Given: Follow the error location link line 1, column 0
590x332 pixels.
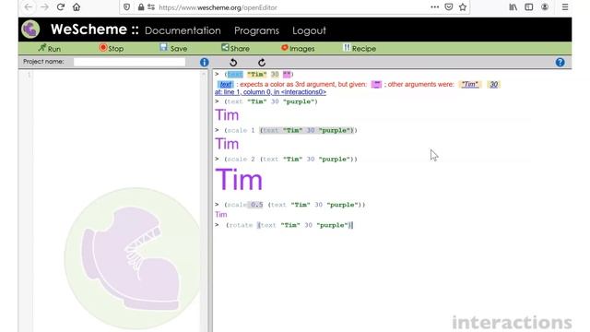Looking at the screenshot, I should [x=270, y=92].
